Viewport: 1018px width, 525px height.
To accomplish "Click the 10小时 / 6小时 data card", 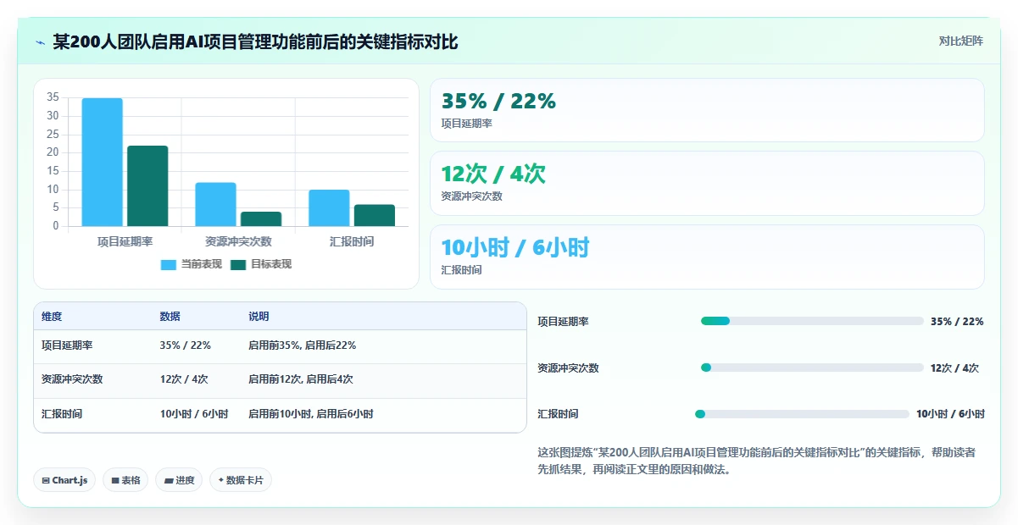I will tap(707, 257).
